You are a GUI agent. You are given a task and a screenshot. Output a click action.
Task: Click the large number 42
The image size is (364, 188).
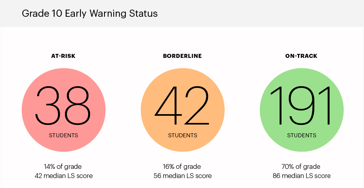182,106
